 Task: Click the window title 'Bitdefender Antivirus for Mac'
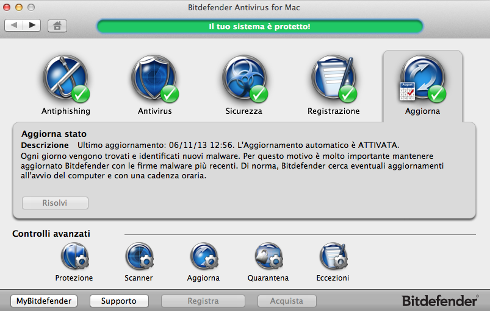(243, 7)
